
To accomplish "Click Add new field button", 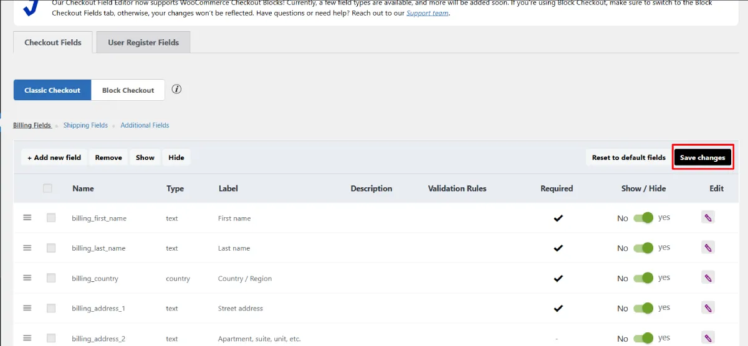I will (x=54, y=157).
